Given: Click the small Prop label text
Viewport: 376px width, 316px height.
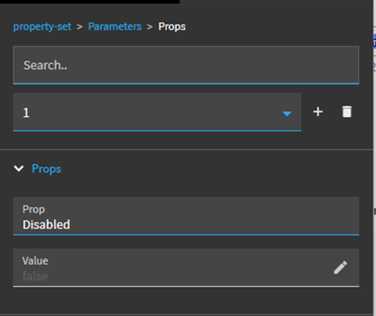Looking at the screenshot, I should 34,209.
